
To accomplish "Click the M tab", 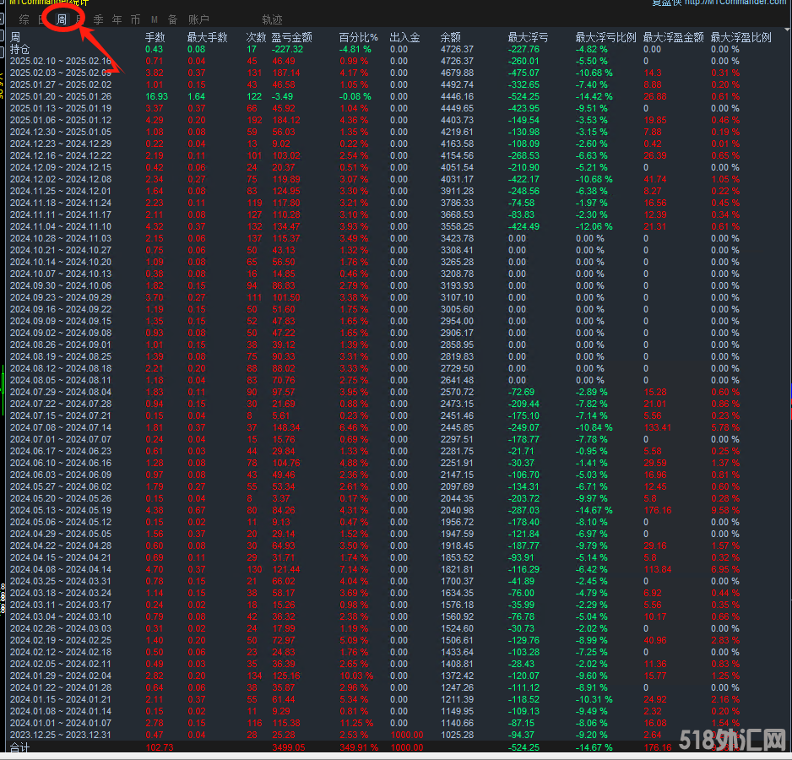I will click(154, 19).
